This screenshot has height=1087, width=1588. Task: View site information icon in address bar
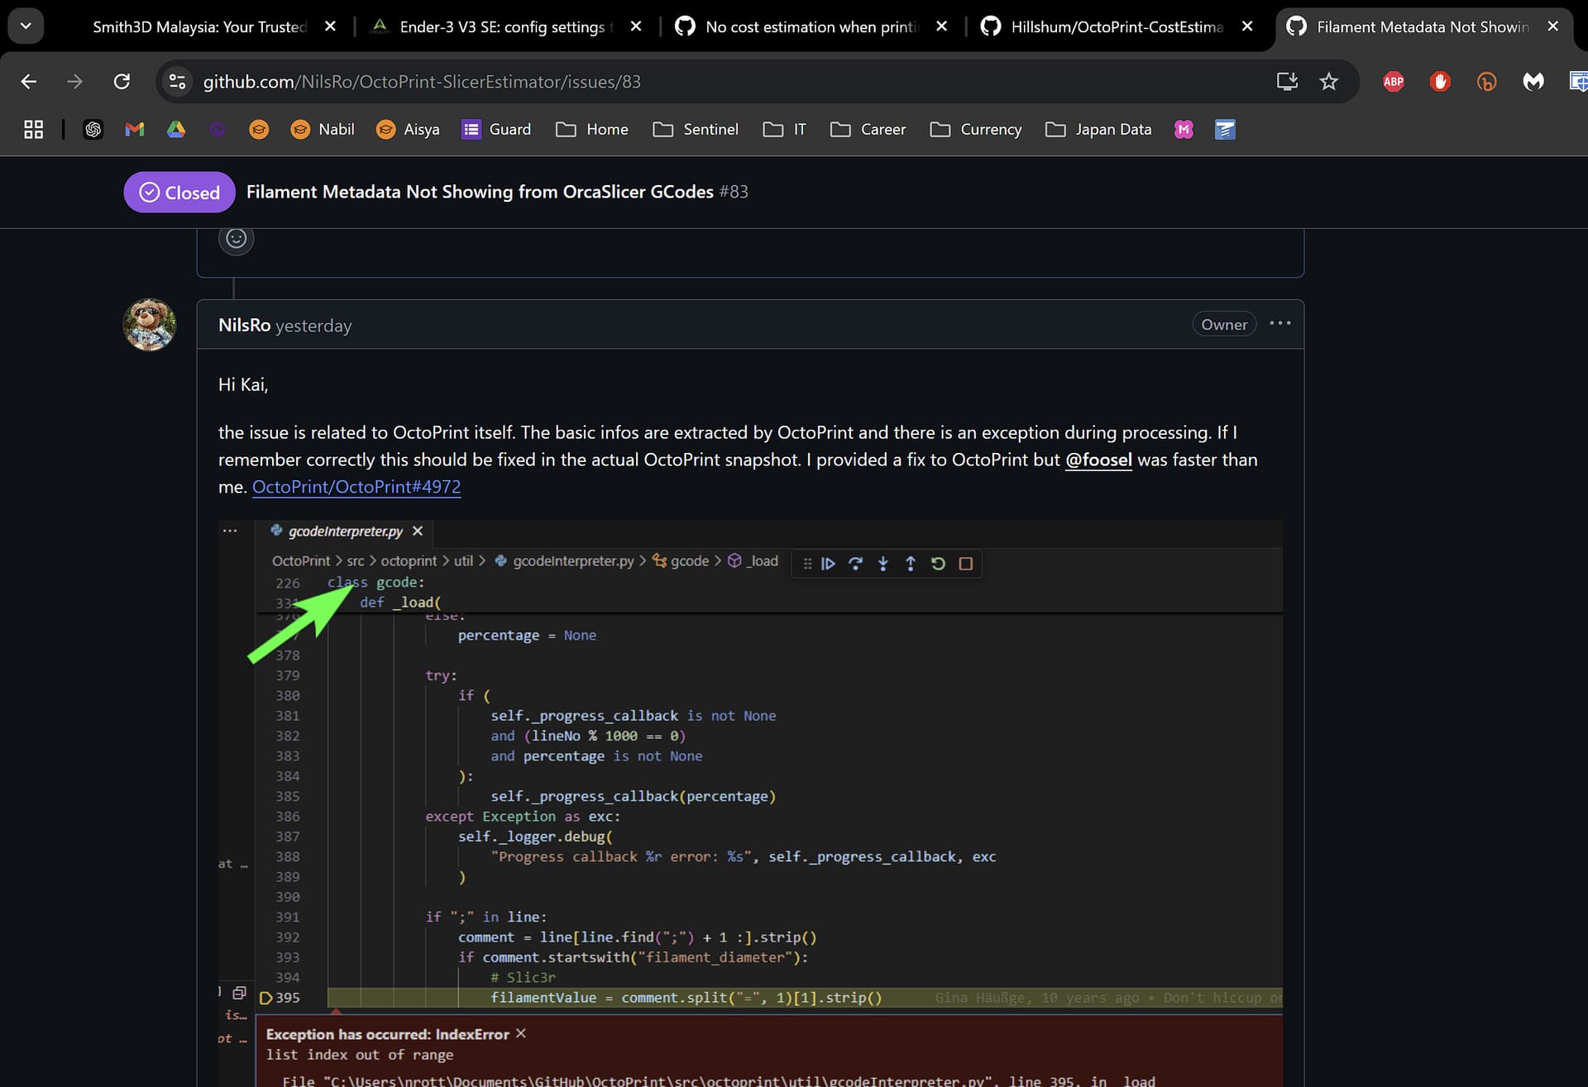pyautogui.click(x=177, y=82)
